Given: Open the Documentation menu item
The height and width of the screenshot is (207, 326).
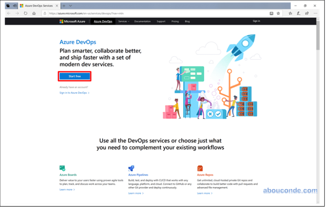Looking at the screenshot, I should point(142,21).
